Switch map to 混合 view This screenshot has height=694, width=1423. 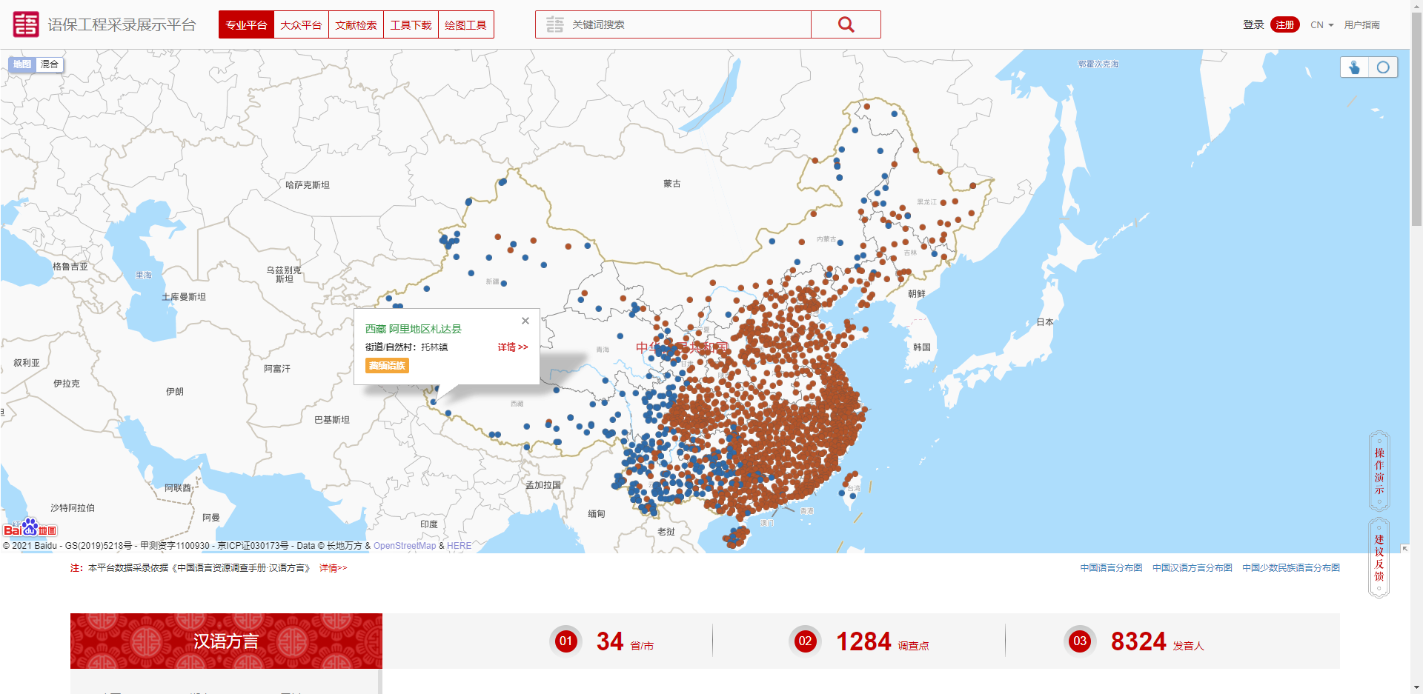[x=50, y=64]
